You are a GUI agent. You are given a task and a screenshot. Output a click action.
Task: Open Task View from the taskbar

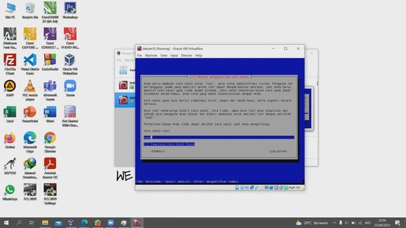point(32,222)
